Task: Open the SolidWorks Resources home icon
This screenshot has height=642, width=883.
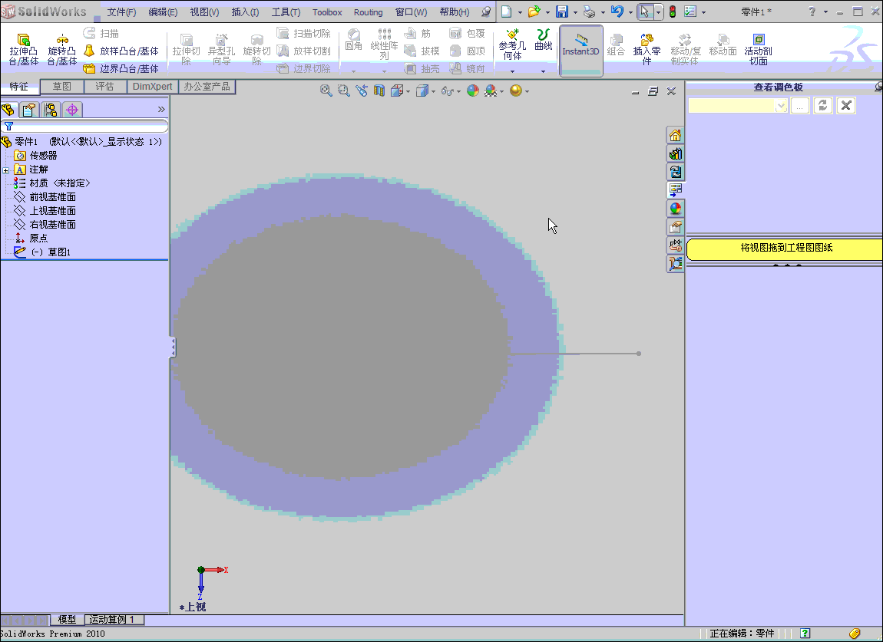Action: 675,136
